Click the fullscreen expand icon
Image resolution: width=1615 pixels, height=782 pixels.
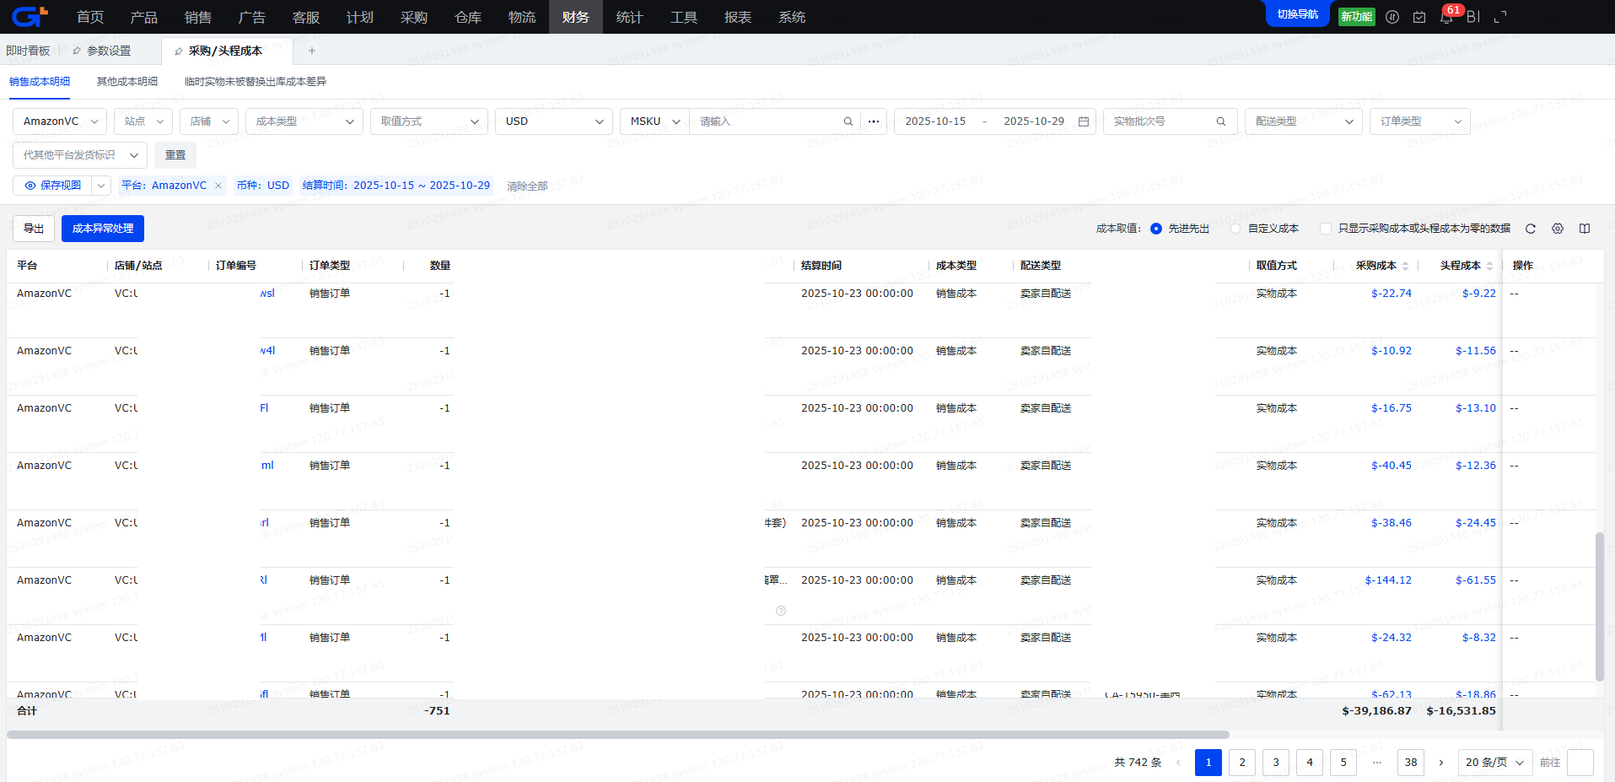click(x=1500, y=17)
